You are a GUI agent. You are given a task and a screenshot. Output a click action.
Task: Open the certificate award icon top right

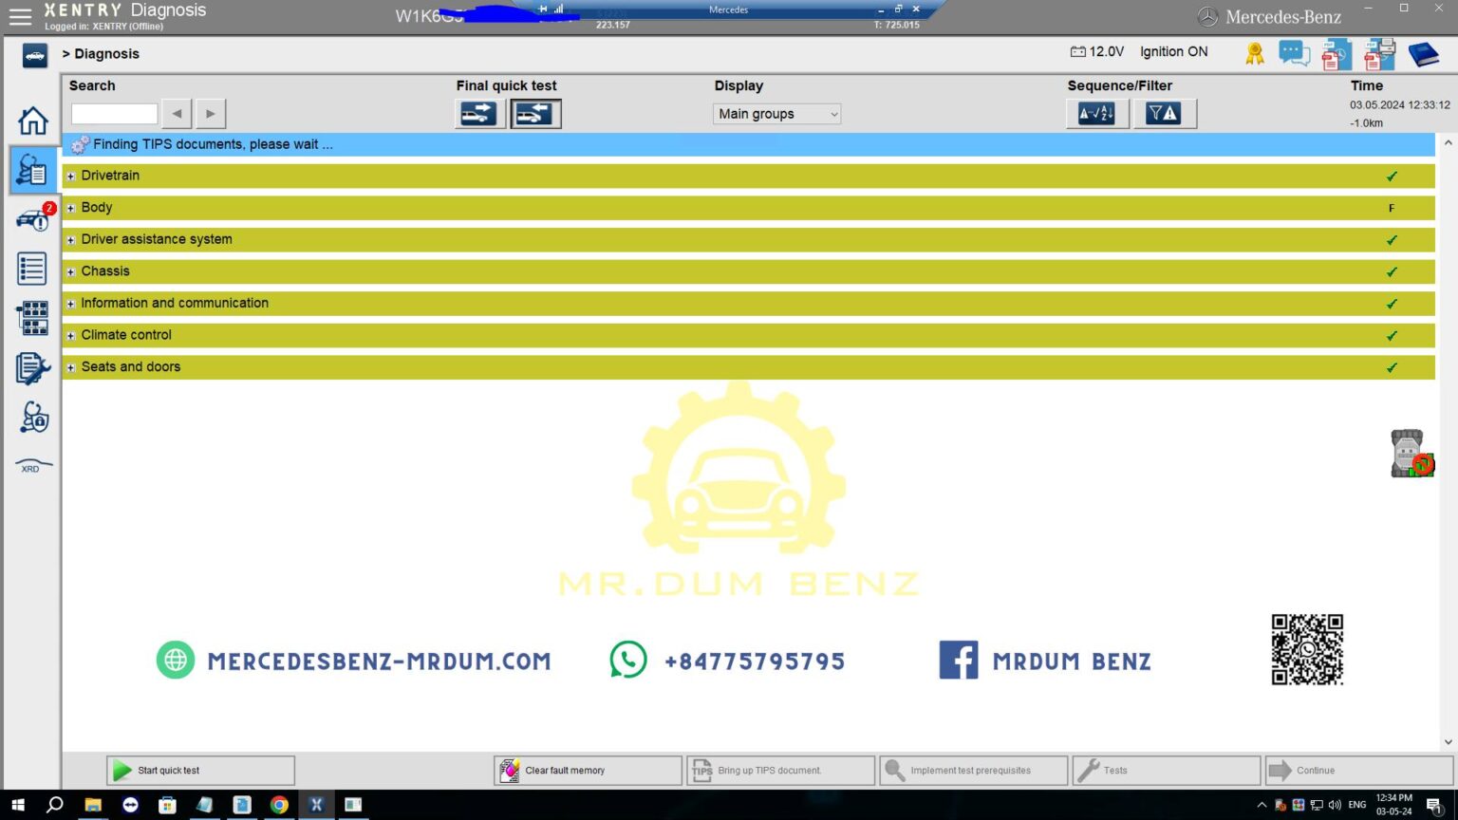[1253, 54]
